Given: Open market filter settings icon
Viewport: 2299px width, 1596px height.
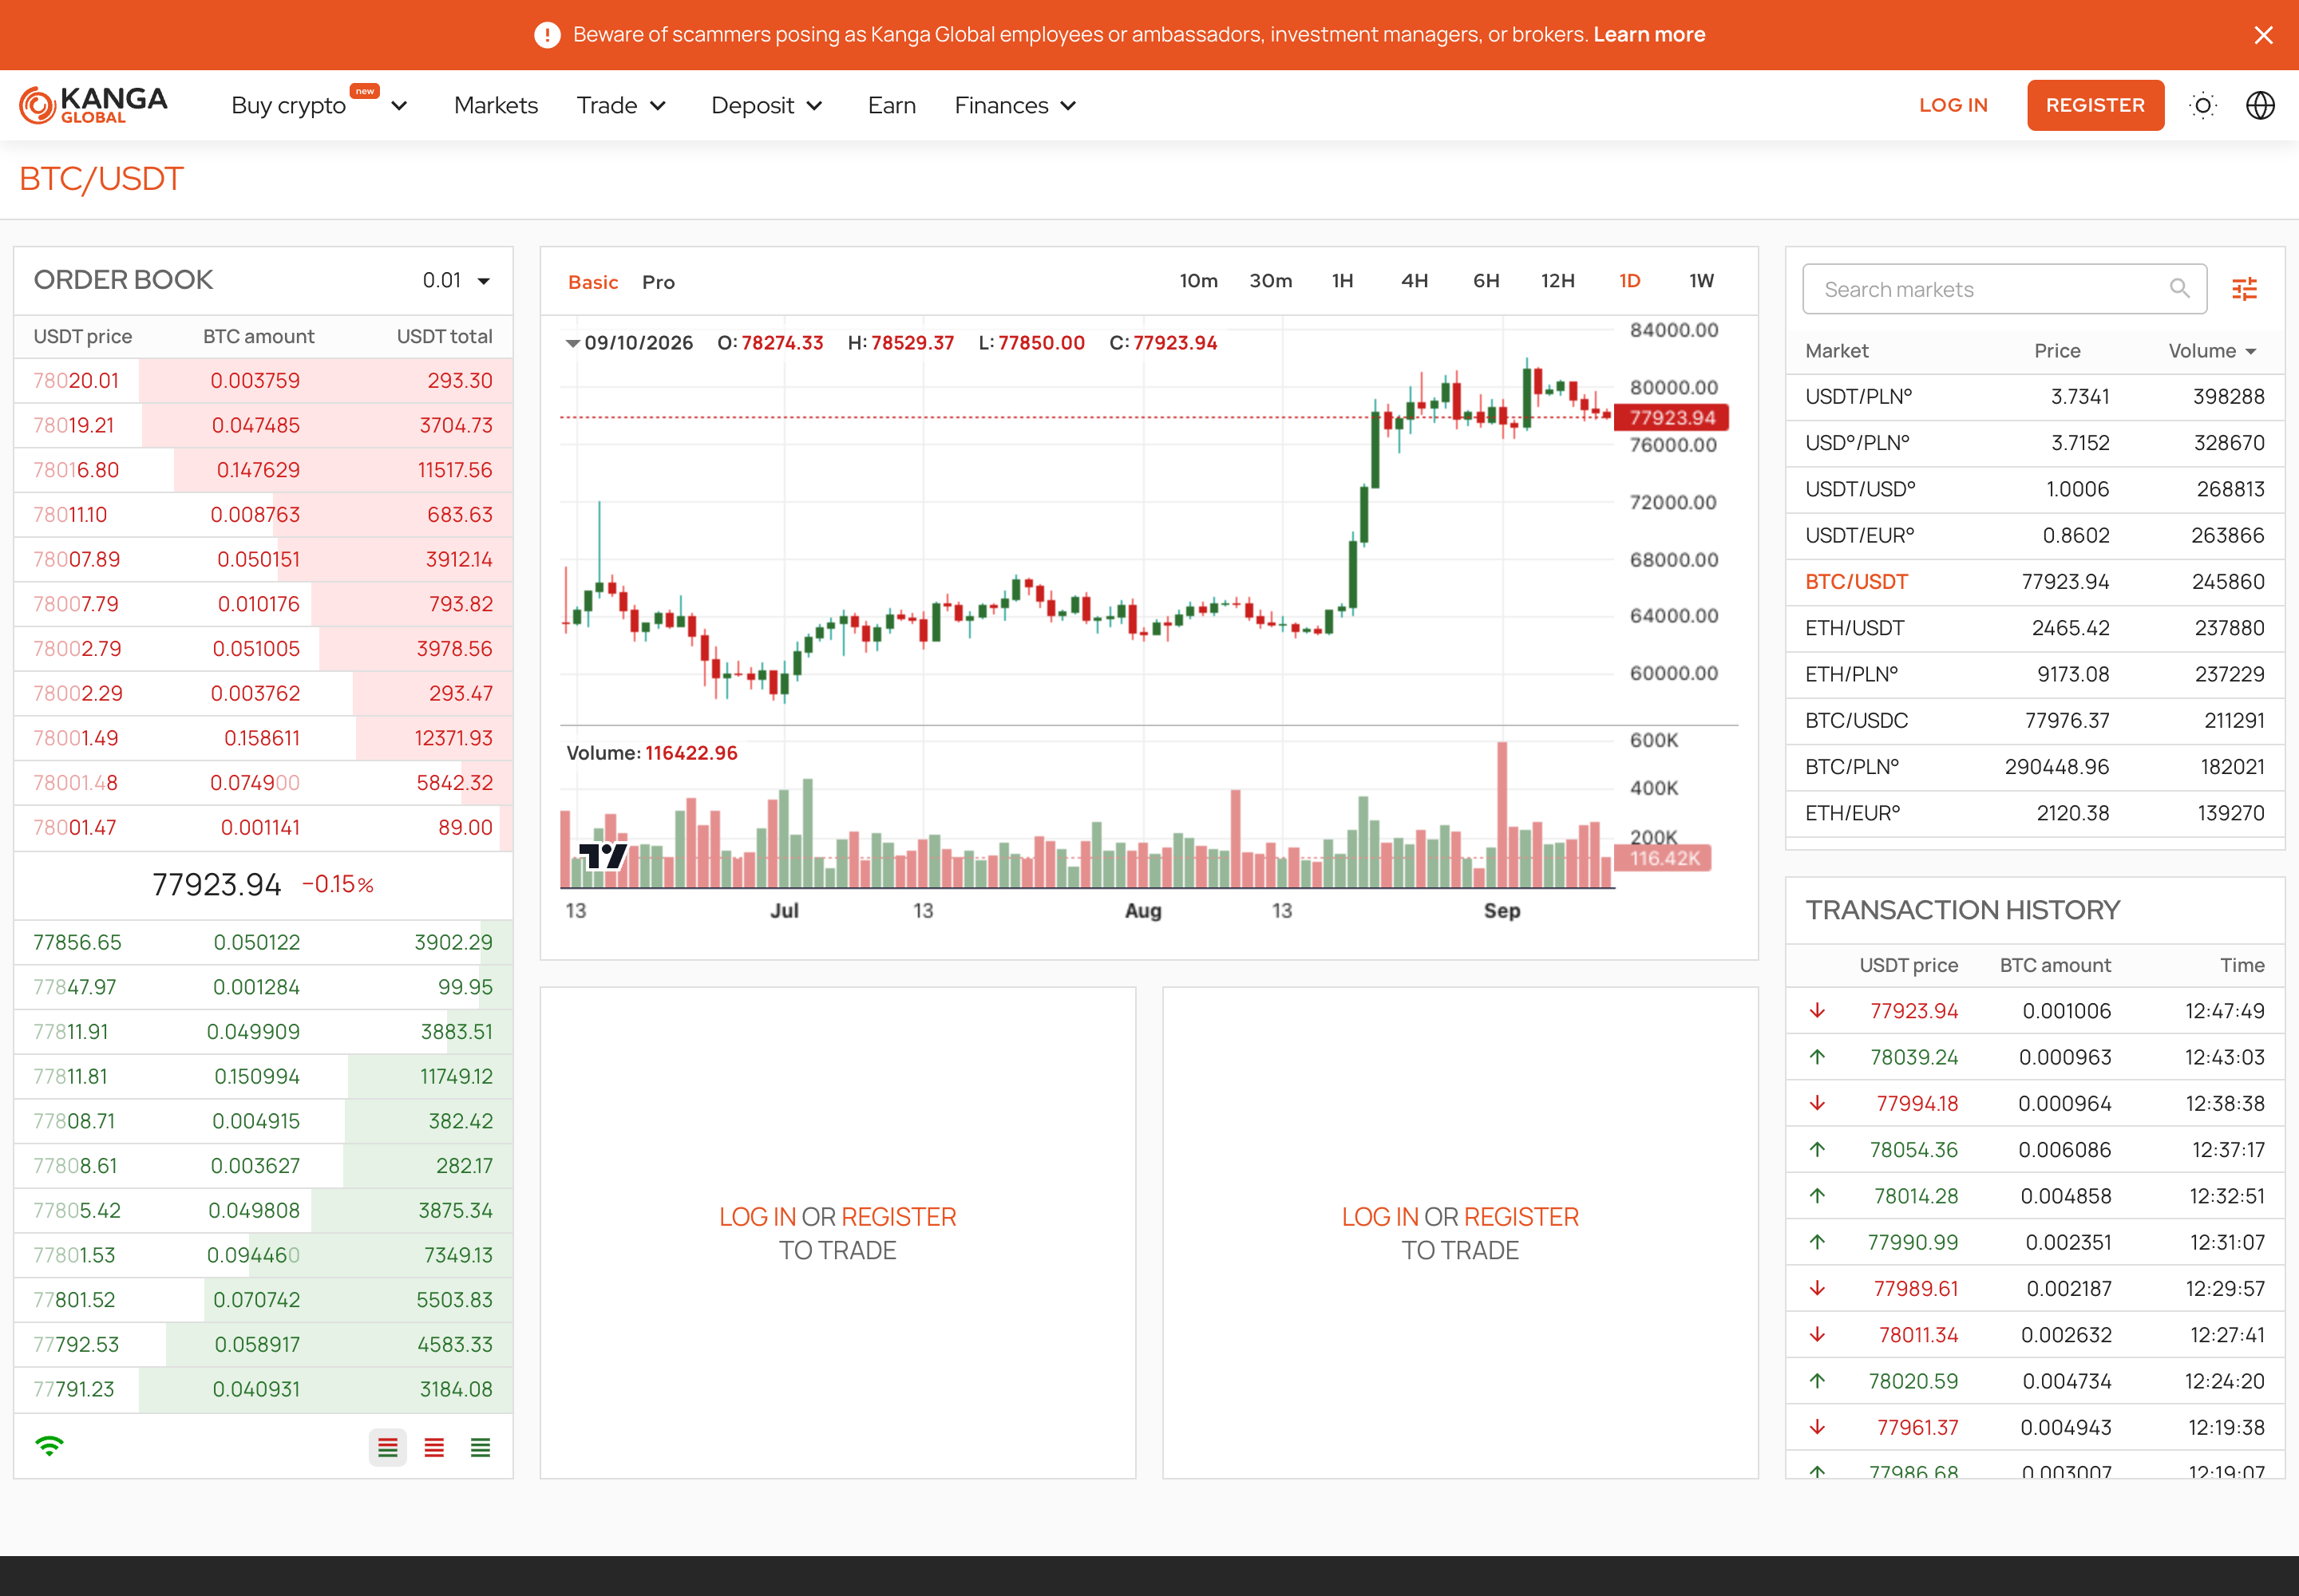Looking at the screenshot, I should click(x=2244, y=289).
